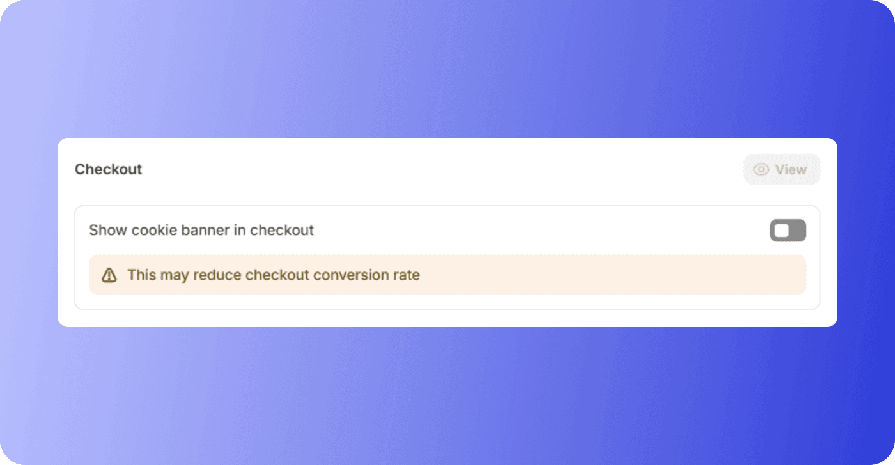Click the View button

coord(781,169)
